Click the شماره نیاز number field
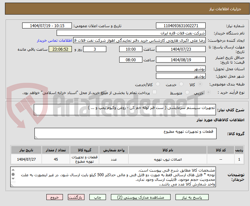 coord(181,26)
